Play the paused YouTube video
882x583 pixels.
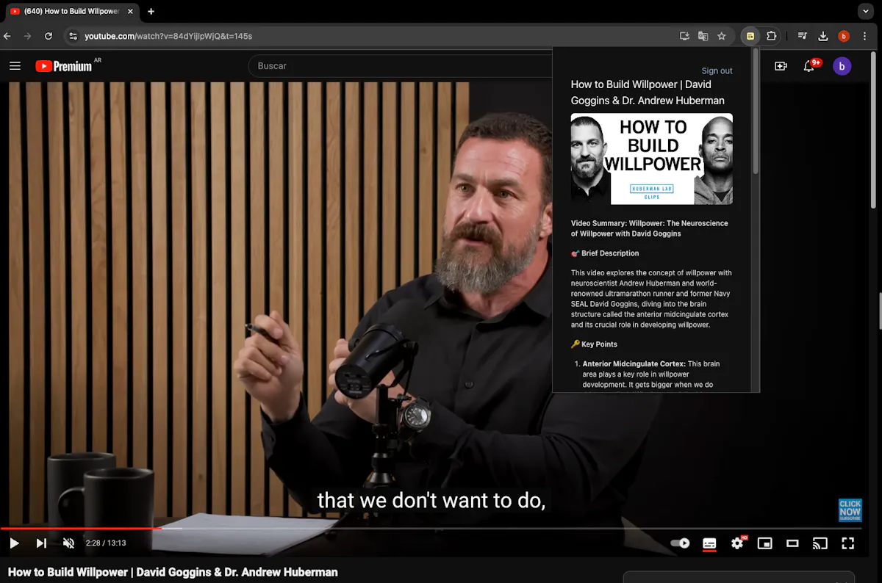14,543
